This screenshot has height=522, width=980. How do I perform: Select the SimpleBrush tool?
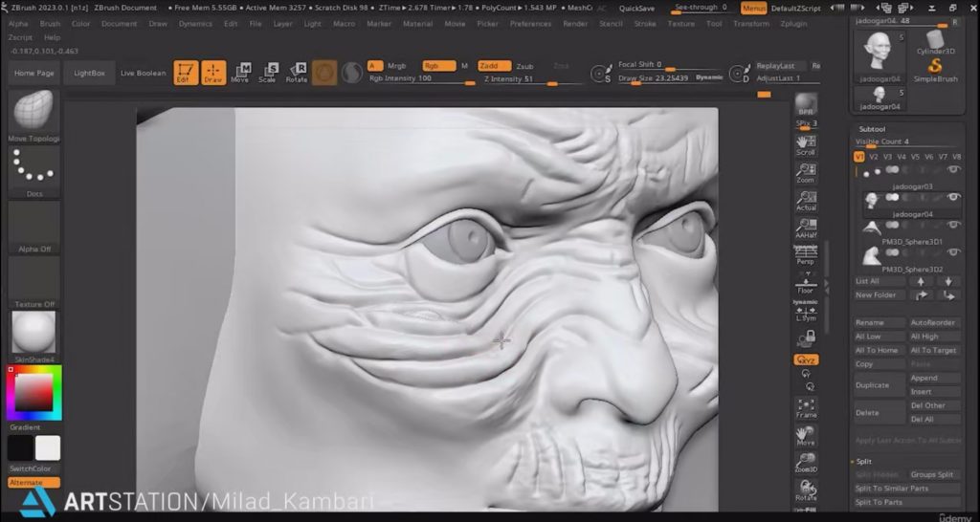click(935, 70)
